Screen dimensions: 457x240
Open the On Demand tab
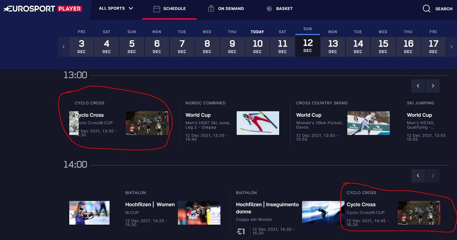[226, 9]
